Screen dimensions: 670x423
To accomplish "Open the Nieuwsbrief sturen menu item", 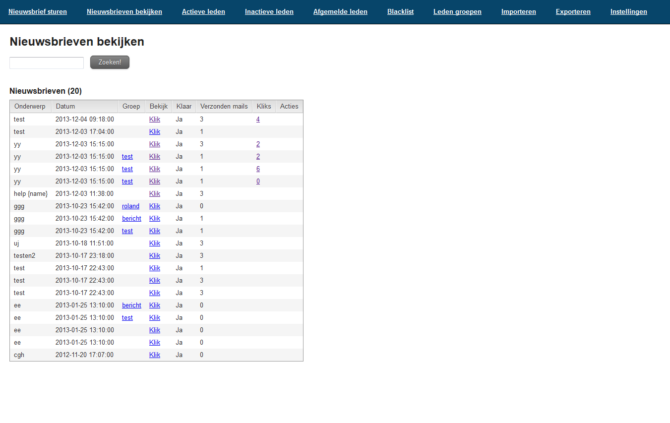I will click(38, 11).
